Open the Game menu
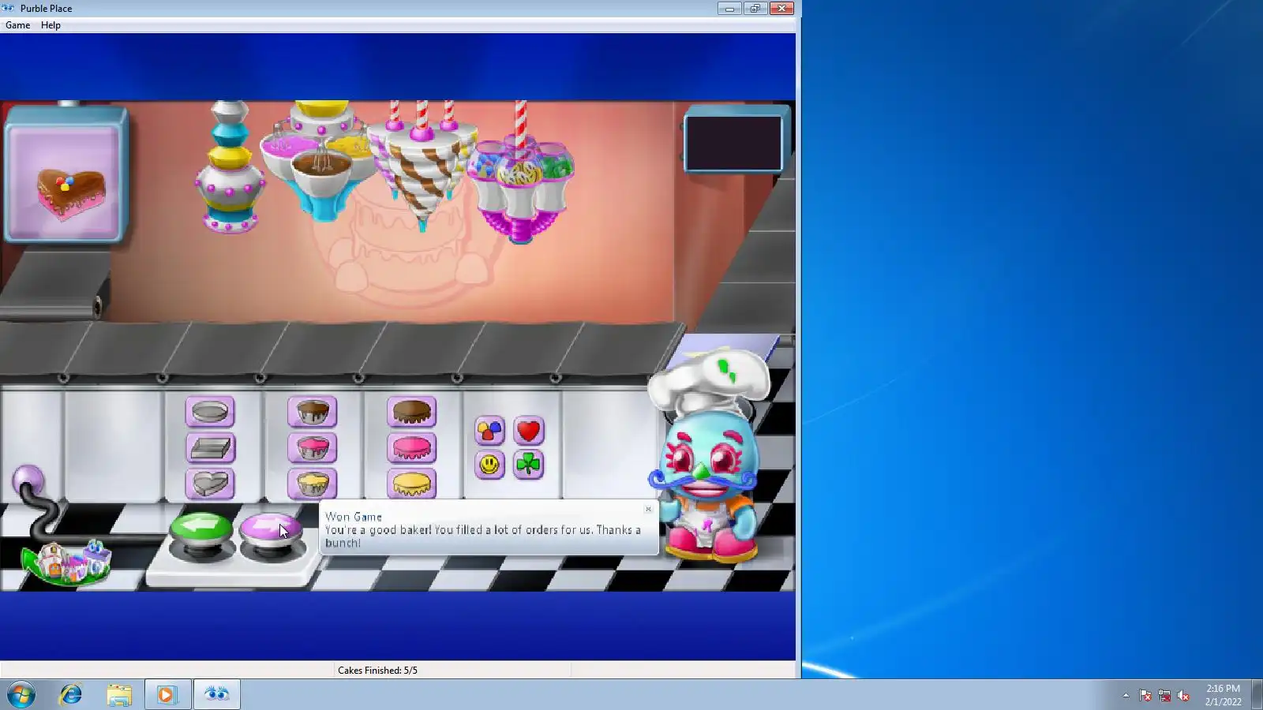The height and width of the screenshot is (710, 1263). [x=17, y=25]
